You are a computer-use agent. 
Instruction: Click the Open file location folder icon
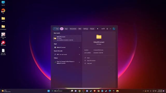[85, 61]
